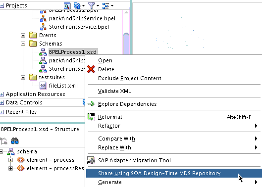Click the green Explore Dependencies icon
Image resolution: width=262 pixels, height=187 pixels.
point(91,104)
